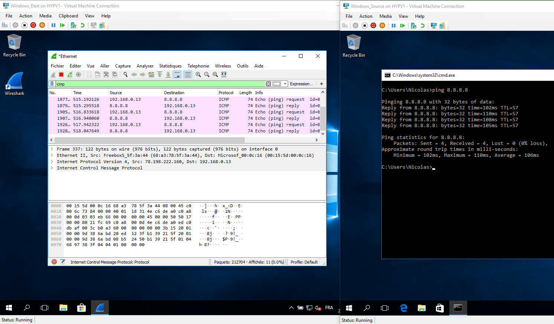Add a display filter button with plus

coord(322,84)
